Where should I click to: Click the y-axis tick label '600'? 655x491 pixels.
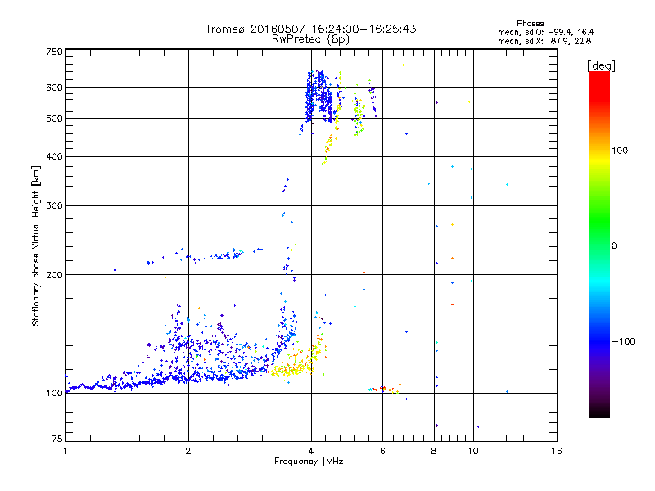point(54,88)
